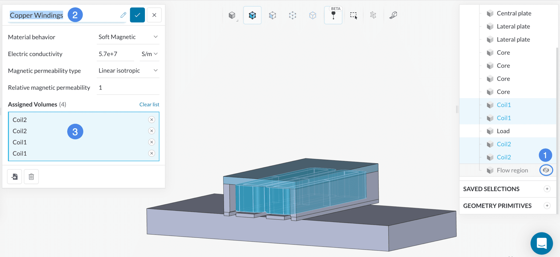Open the Magnetic permeability type dropdown

[128, 70]
